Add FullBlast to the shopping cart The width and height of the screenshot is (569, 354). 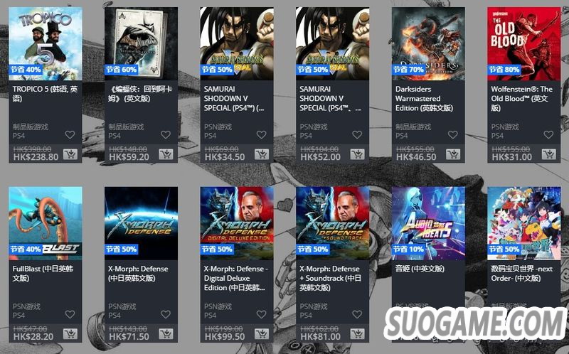pos(70,333)
